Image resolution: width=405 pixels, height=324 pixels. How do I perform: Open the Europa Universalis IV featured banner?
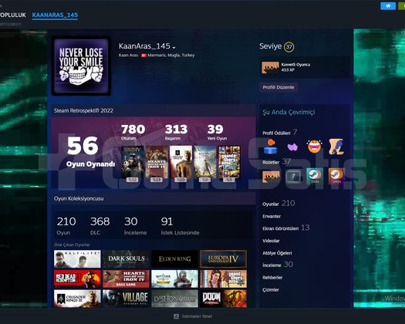[224, 259]
